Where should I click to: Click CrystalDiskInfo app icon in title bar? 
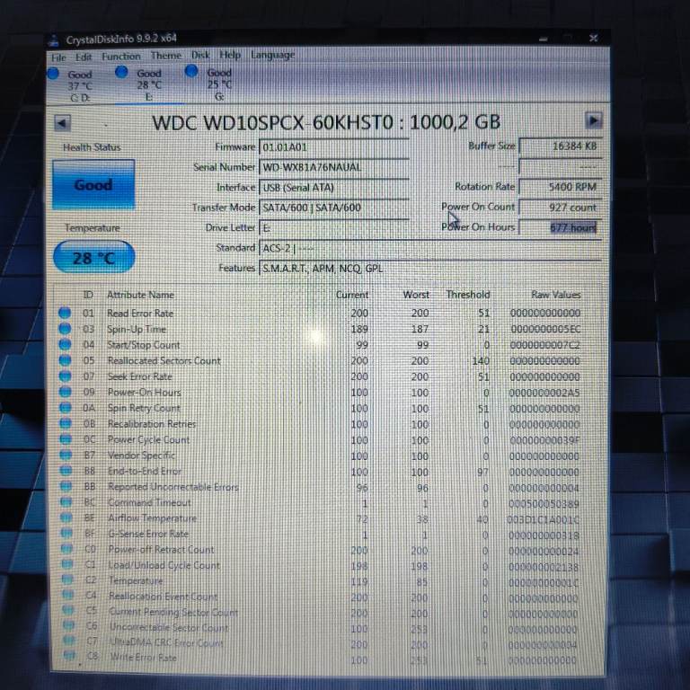coord(54,40)
